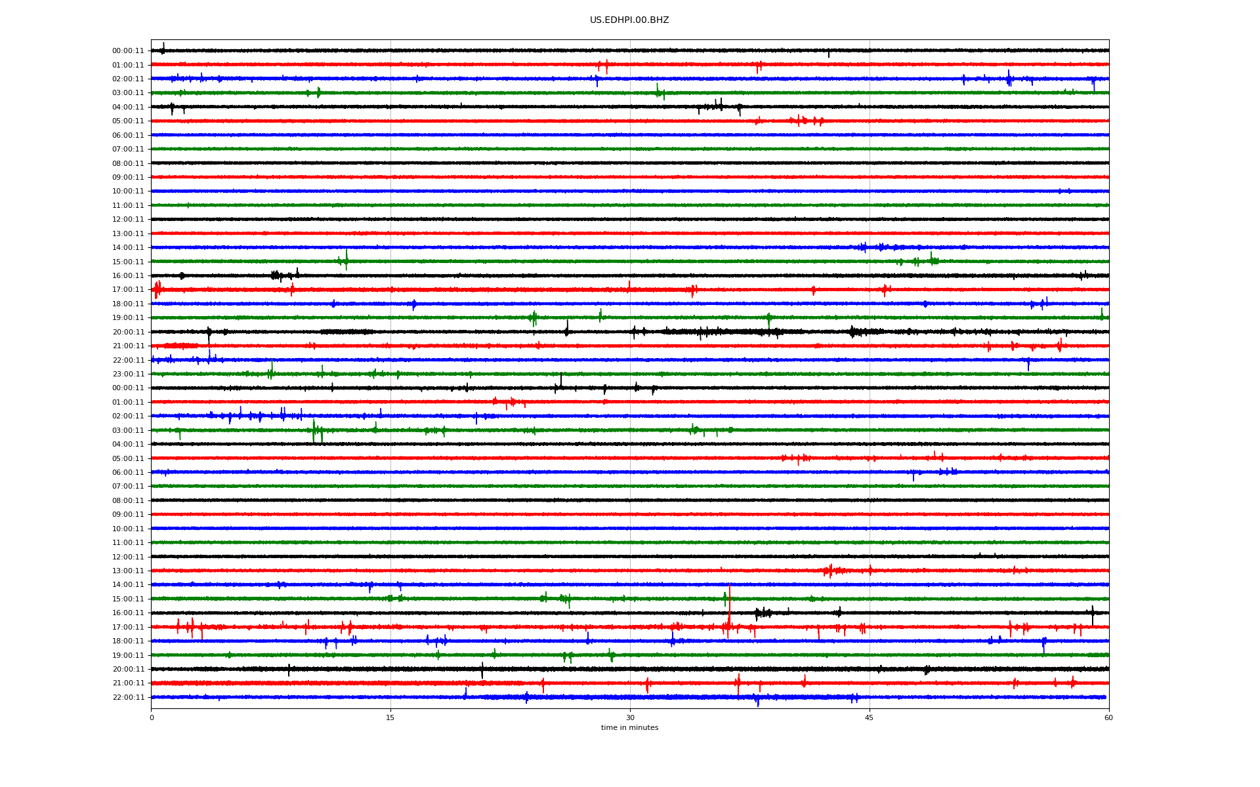Click the x-axis tick label 60
The image size is (1260, 787).
tap(1108, 717)
